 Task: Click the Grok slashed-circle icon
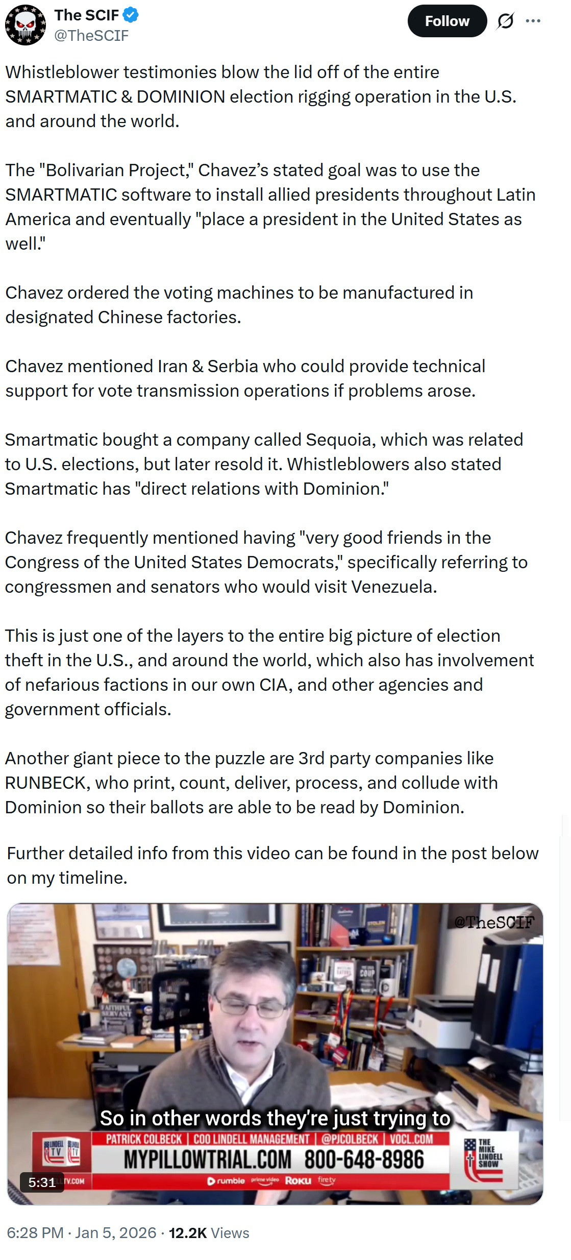tap(505, 21)
